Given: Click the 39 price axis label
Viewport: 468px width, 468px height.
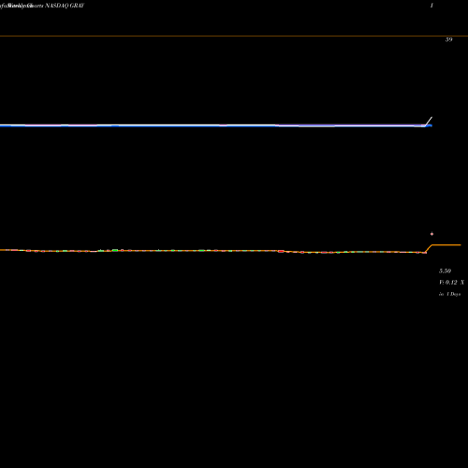Looking at the screenshot, I should click(x=448, y=39).
